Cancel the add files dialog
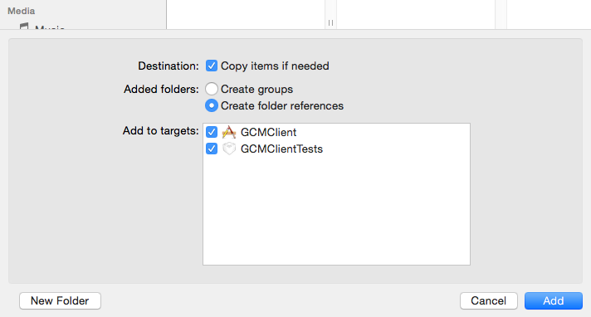591x317 pixels. (x=488, y=300)
